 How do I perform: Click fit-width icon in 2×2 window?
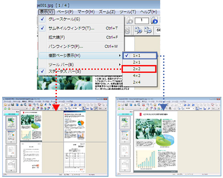[x=87, y=109]
